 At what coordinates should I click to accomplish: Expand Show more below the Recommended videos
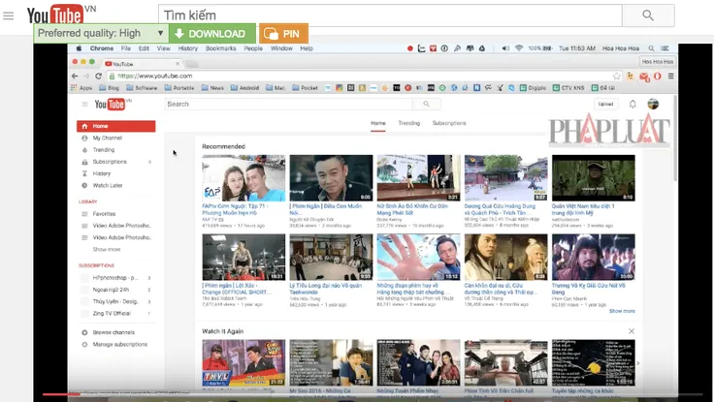tap(622, 311)
